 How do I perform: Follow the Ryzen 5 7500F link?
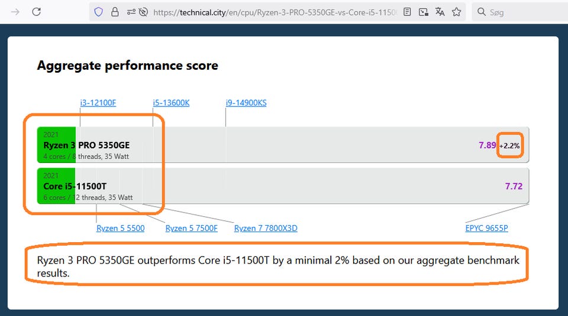click(191, 228)
